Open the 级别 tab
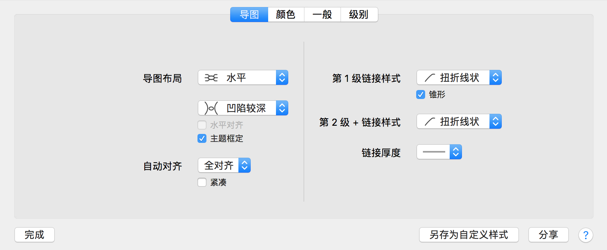The height and width of the screenshot is (250, 607). [359, 15]
